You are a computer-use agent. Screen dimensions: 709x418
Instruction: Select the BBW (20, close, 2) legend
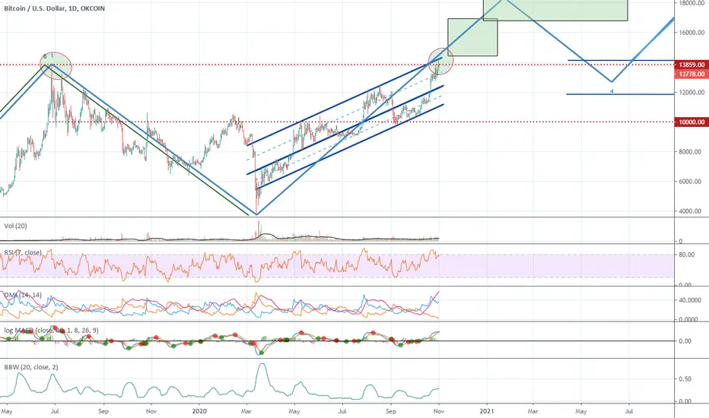tap(30, 367)
